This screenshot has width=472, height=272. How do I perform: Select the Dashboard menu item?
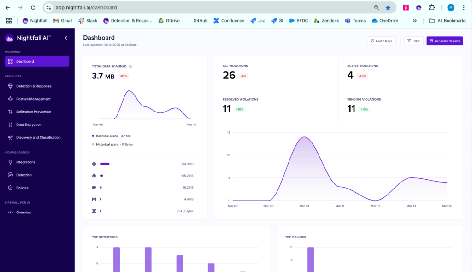coord(37,61)
